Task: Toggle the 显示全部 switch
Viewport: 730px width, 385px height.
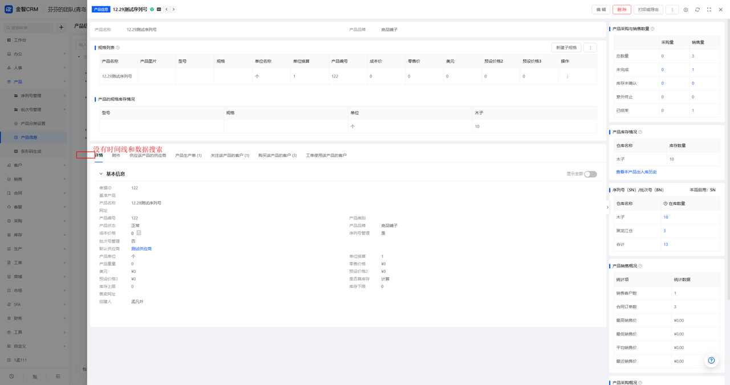Action: tap(590, 174)
